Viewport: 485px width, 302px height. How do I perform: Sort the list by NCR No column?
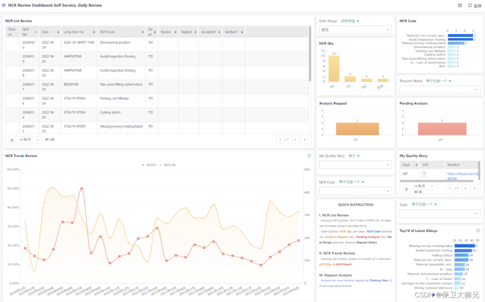[36, 32]
